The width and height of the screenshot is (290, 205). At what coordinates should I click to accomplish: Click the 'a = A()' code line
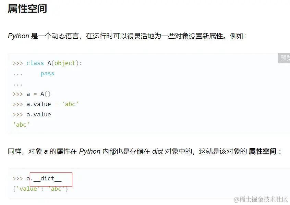pos(38,94)
